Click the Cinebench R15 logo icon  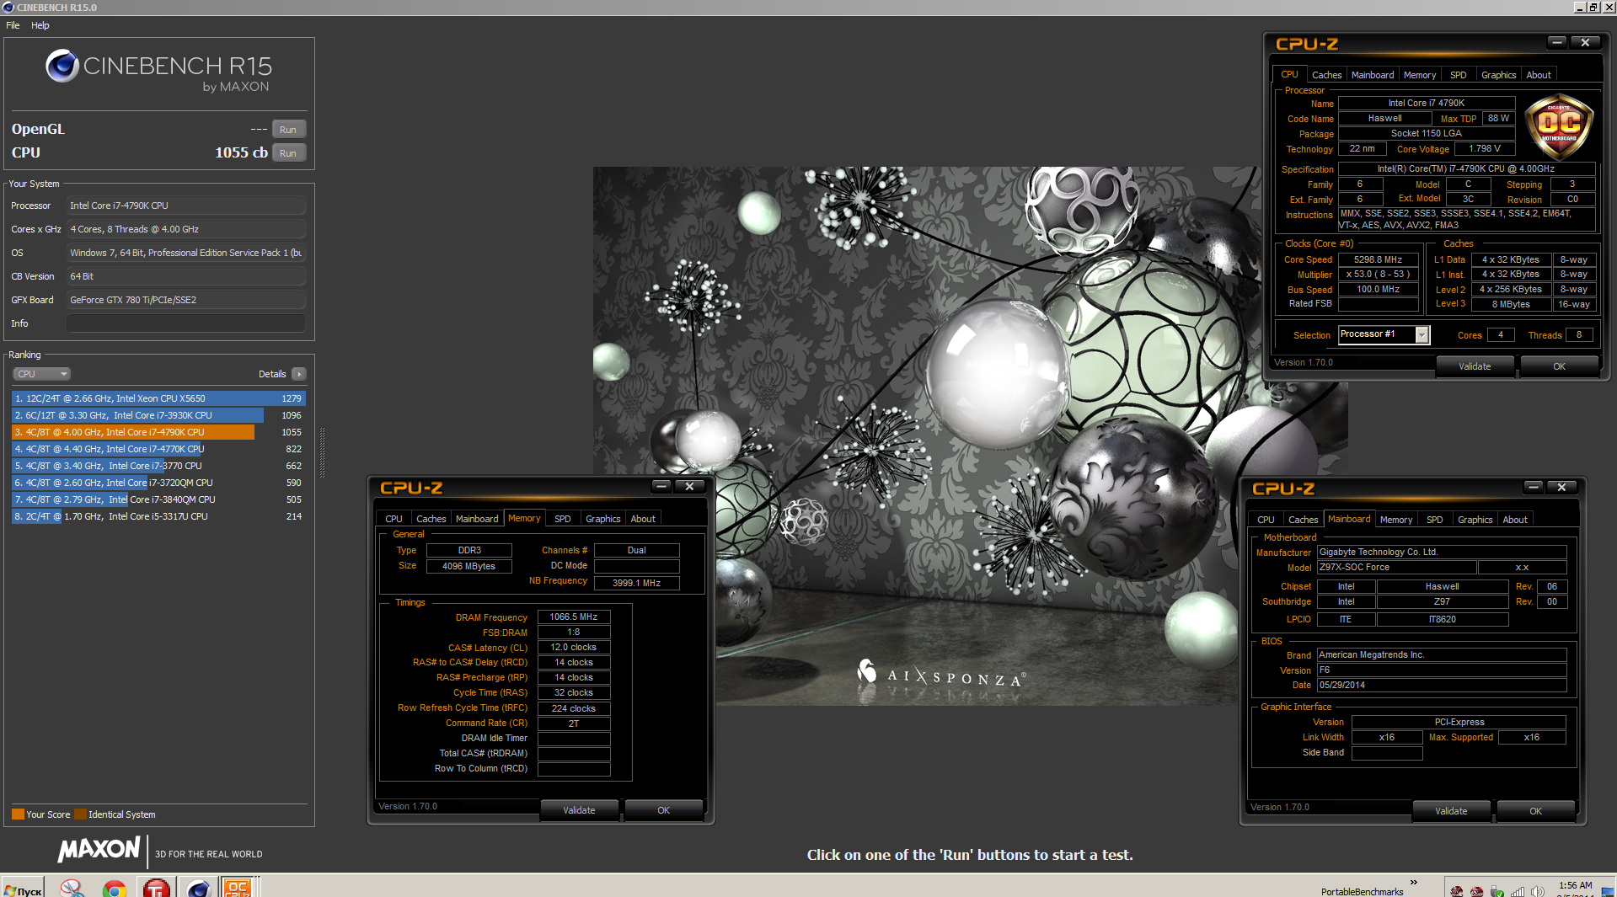tap(62, 66)
